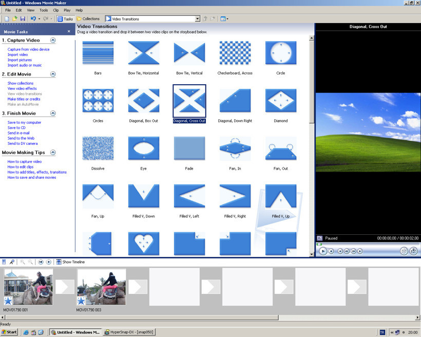Image resolution: width=421 pixels, height=337 pixels.
Task: Collapse the Capture Video section
Action: coord(53,40)
